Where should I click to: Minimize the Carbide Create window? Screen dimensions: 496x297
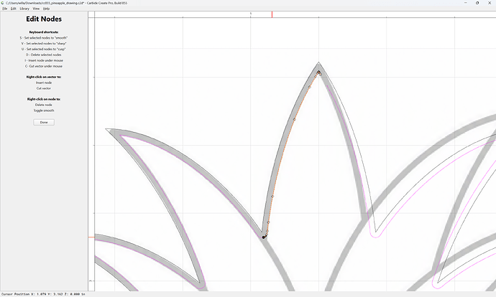pos(466,3)
